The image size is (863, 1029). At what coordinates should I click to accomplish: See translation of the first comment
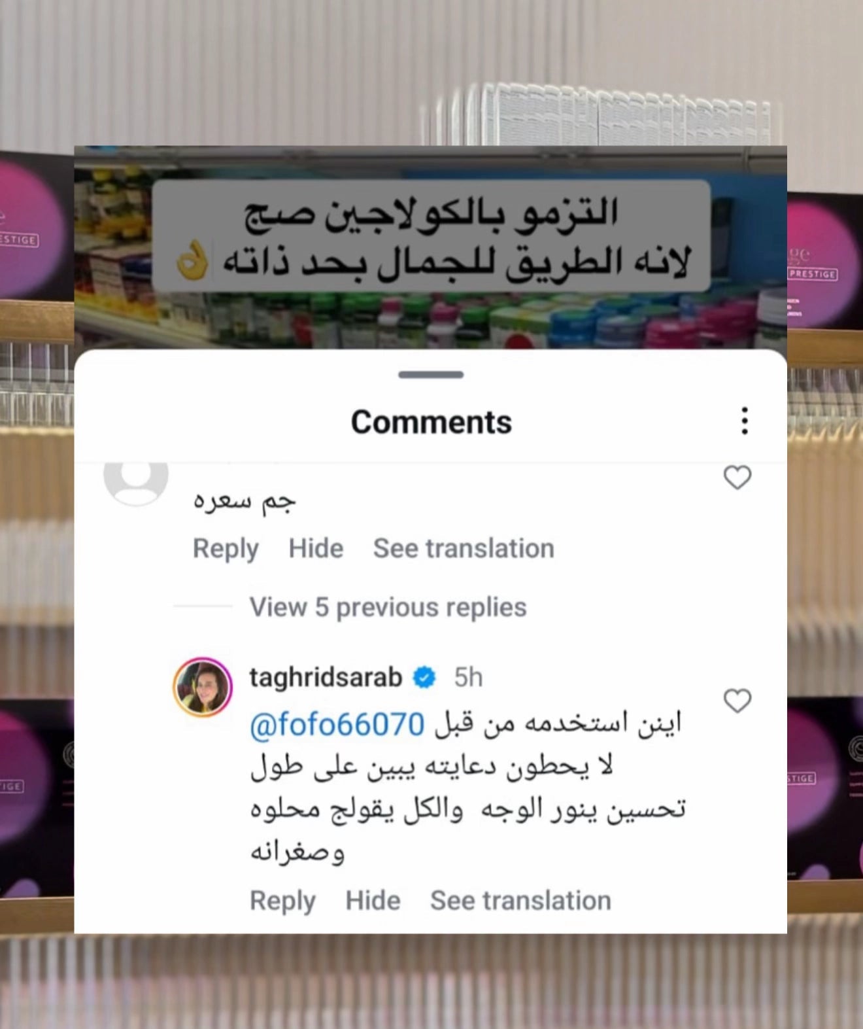pyautogui.click(x=464, y=548)
